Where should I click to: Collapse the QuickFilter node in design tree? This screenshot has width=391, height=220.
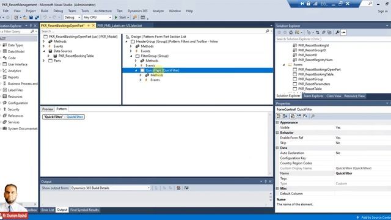coord(136,70)
